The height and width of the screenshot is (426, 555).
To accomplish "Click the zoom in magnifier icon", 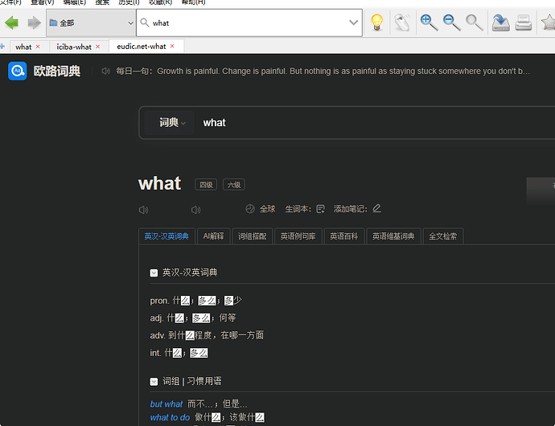I will pos(429,23).
